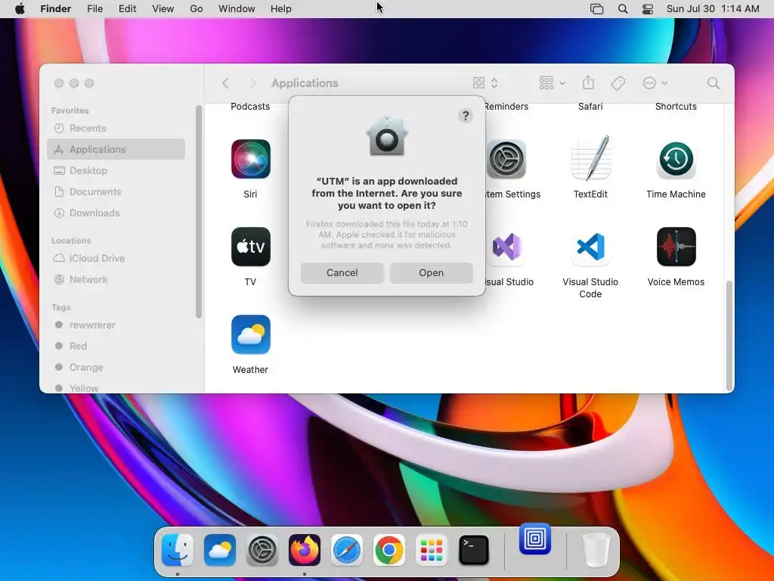Image resolution: width=774 pixels, height=581 pixels.
Task: Select Documents in the sidebar
Action: [116, 191]
